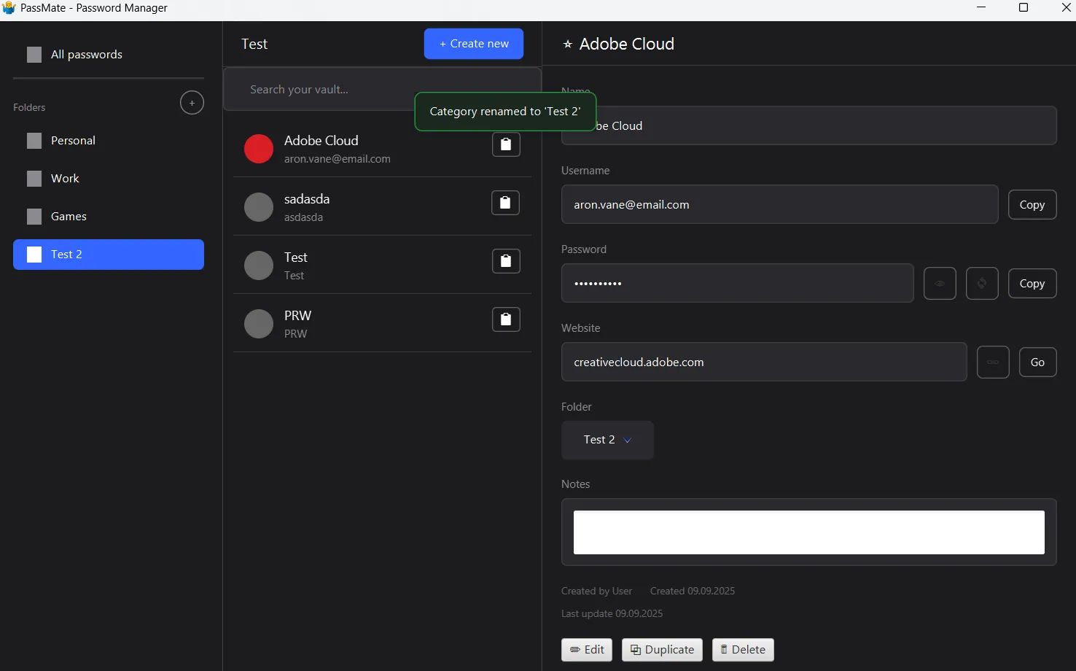Viewport: 1076px width, 671px height.
Task: Dismiss the 'Category renamed' notification toast
Action: (505, 112)
